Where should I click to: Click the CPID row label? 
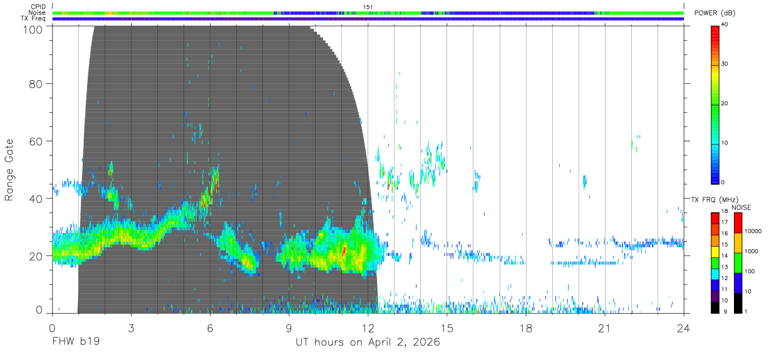pos(38,7)
